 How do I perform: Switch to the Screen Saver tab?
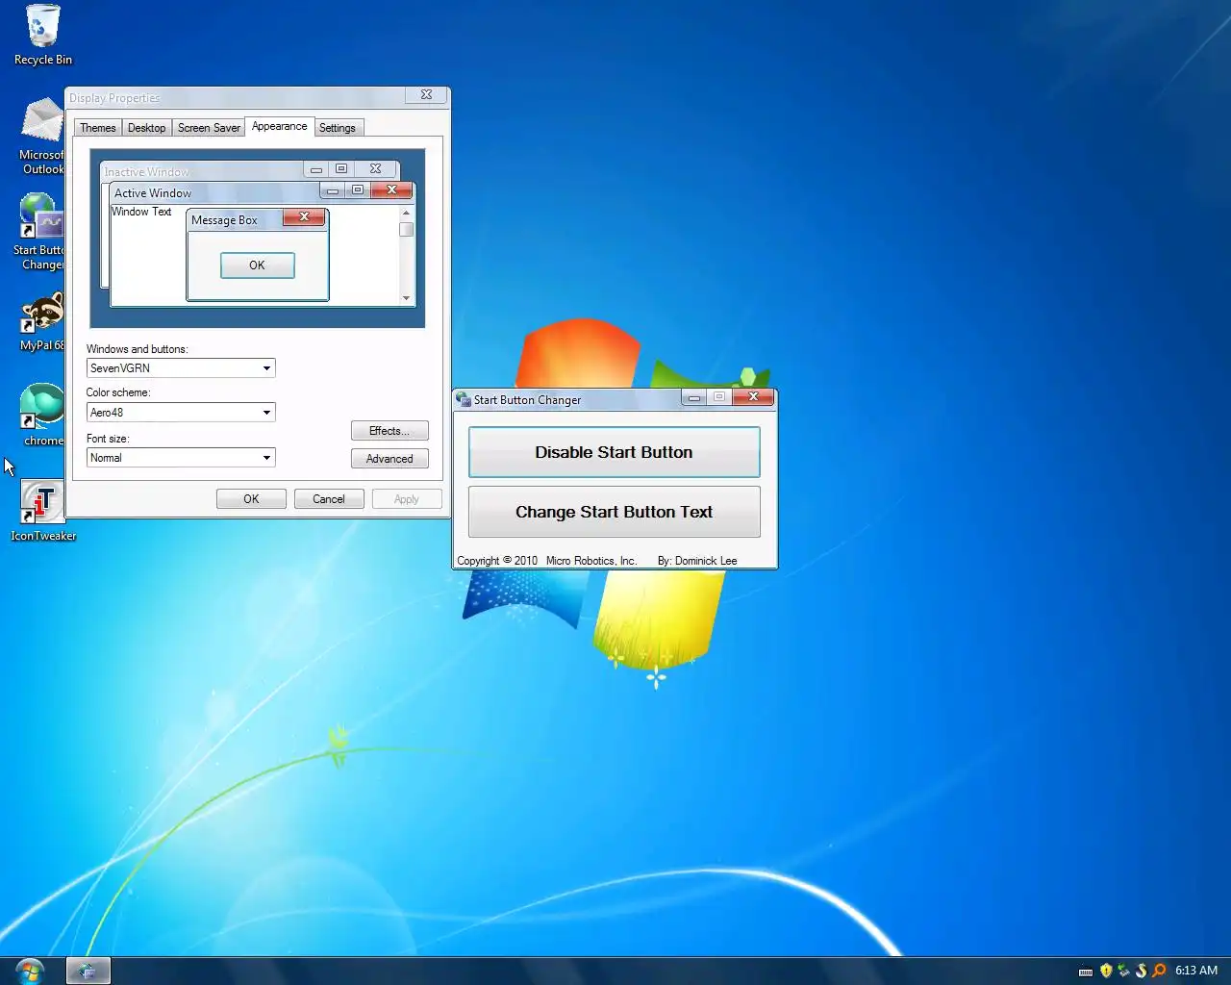point(209,128)
